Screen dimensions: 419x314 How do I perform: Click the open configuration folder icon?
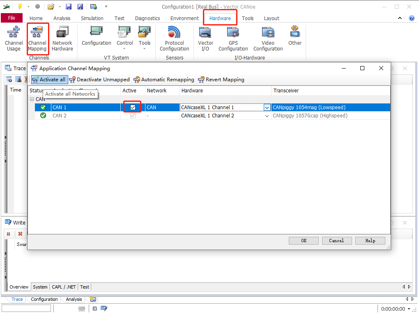click(51, 7)
